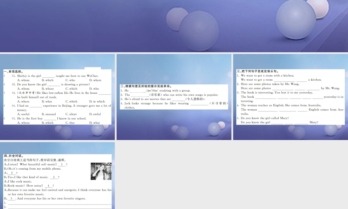Select option 'D. what' in question 5
Viewport: 348px width, 209px height.
pos(95,123)
